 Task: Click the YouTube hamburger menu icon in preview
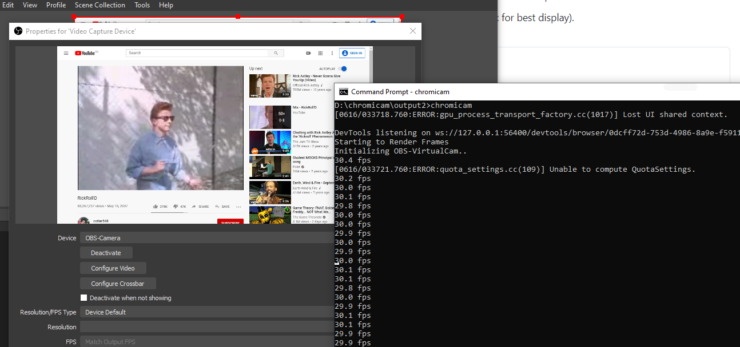66,53
